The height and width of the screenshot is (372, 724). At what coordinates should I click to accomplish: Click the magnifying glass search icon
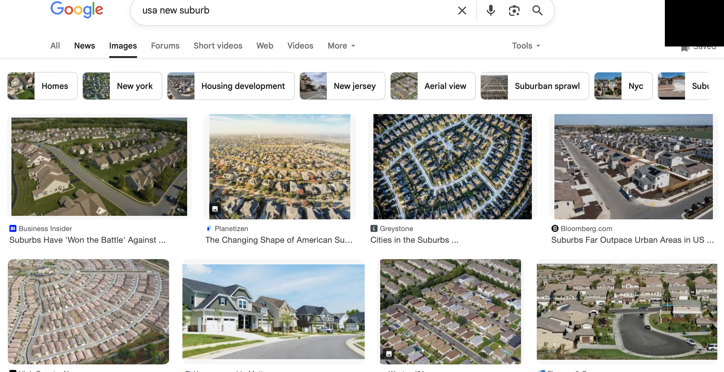(537, 11)
